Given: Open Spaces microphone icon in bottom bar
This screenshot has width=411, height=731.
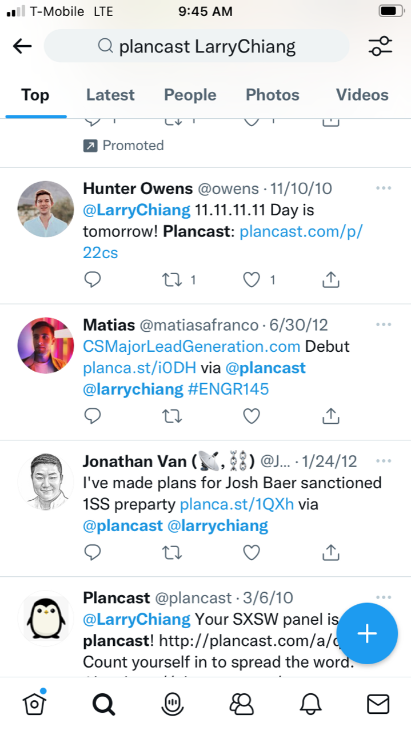Looking at the screenshot, I should (172, 705).
